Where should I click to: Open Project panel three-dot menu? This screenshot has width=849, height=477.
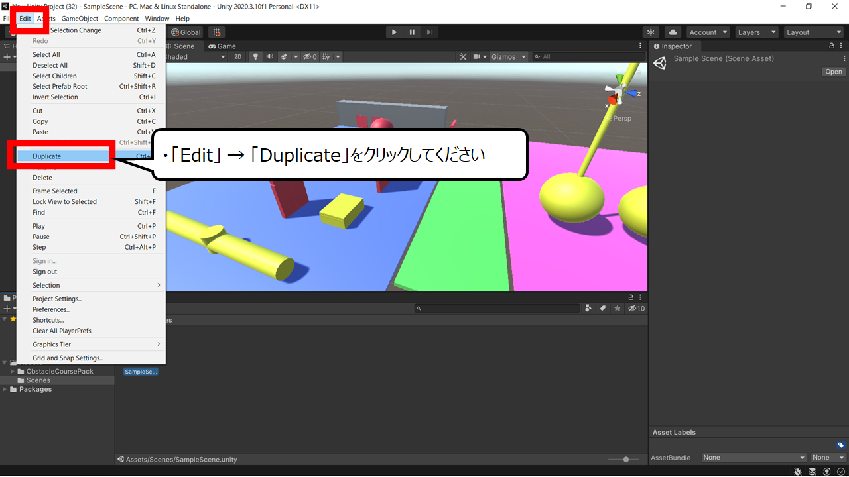641,297
